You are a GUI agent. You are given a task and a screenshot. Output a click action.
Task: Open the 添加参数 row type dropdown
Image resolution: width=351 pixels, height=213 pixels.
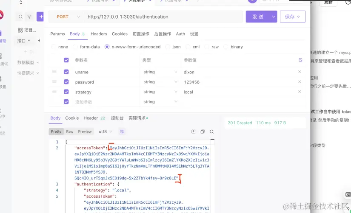pos(160,101)
